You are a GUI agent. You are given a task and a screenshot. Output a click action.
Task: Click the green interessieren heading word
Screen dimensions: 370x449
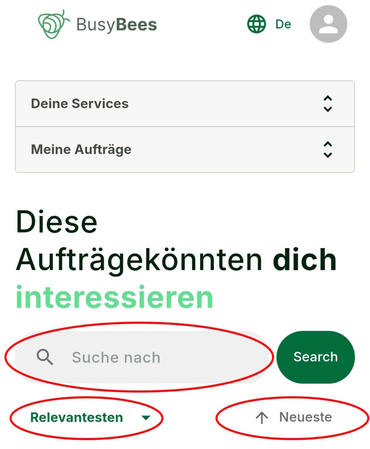pos(115,297)
